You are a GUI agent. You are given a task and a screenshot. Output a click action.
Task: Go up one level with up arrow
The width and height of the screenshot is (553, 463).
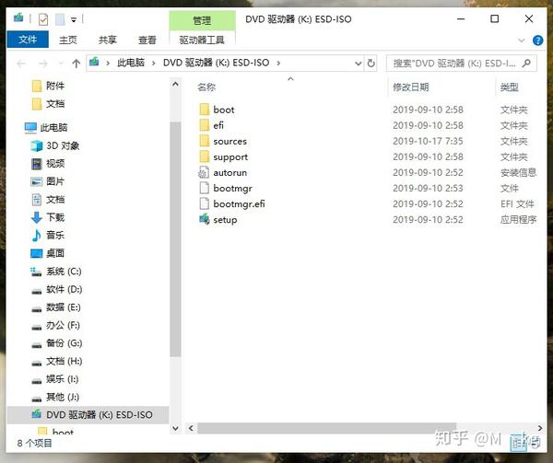76,64
